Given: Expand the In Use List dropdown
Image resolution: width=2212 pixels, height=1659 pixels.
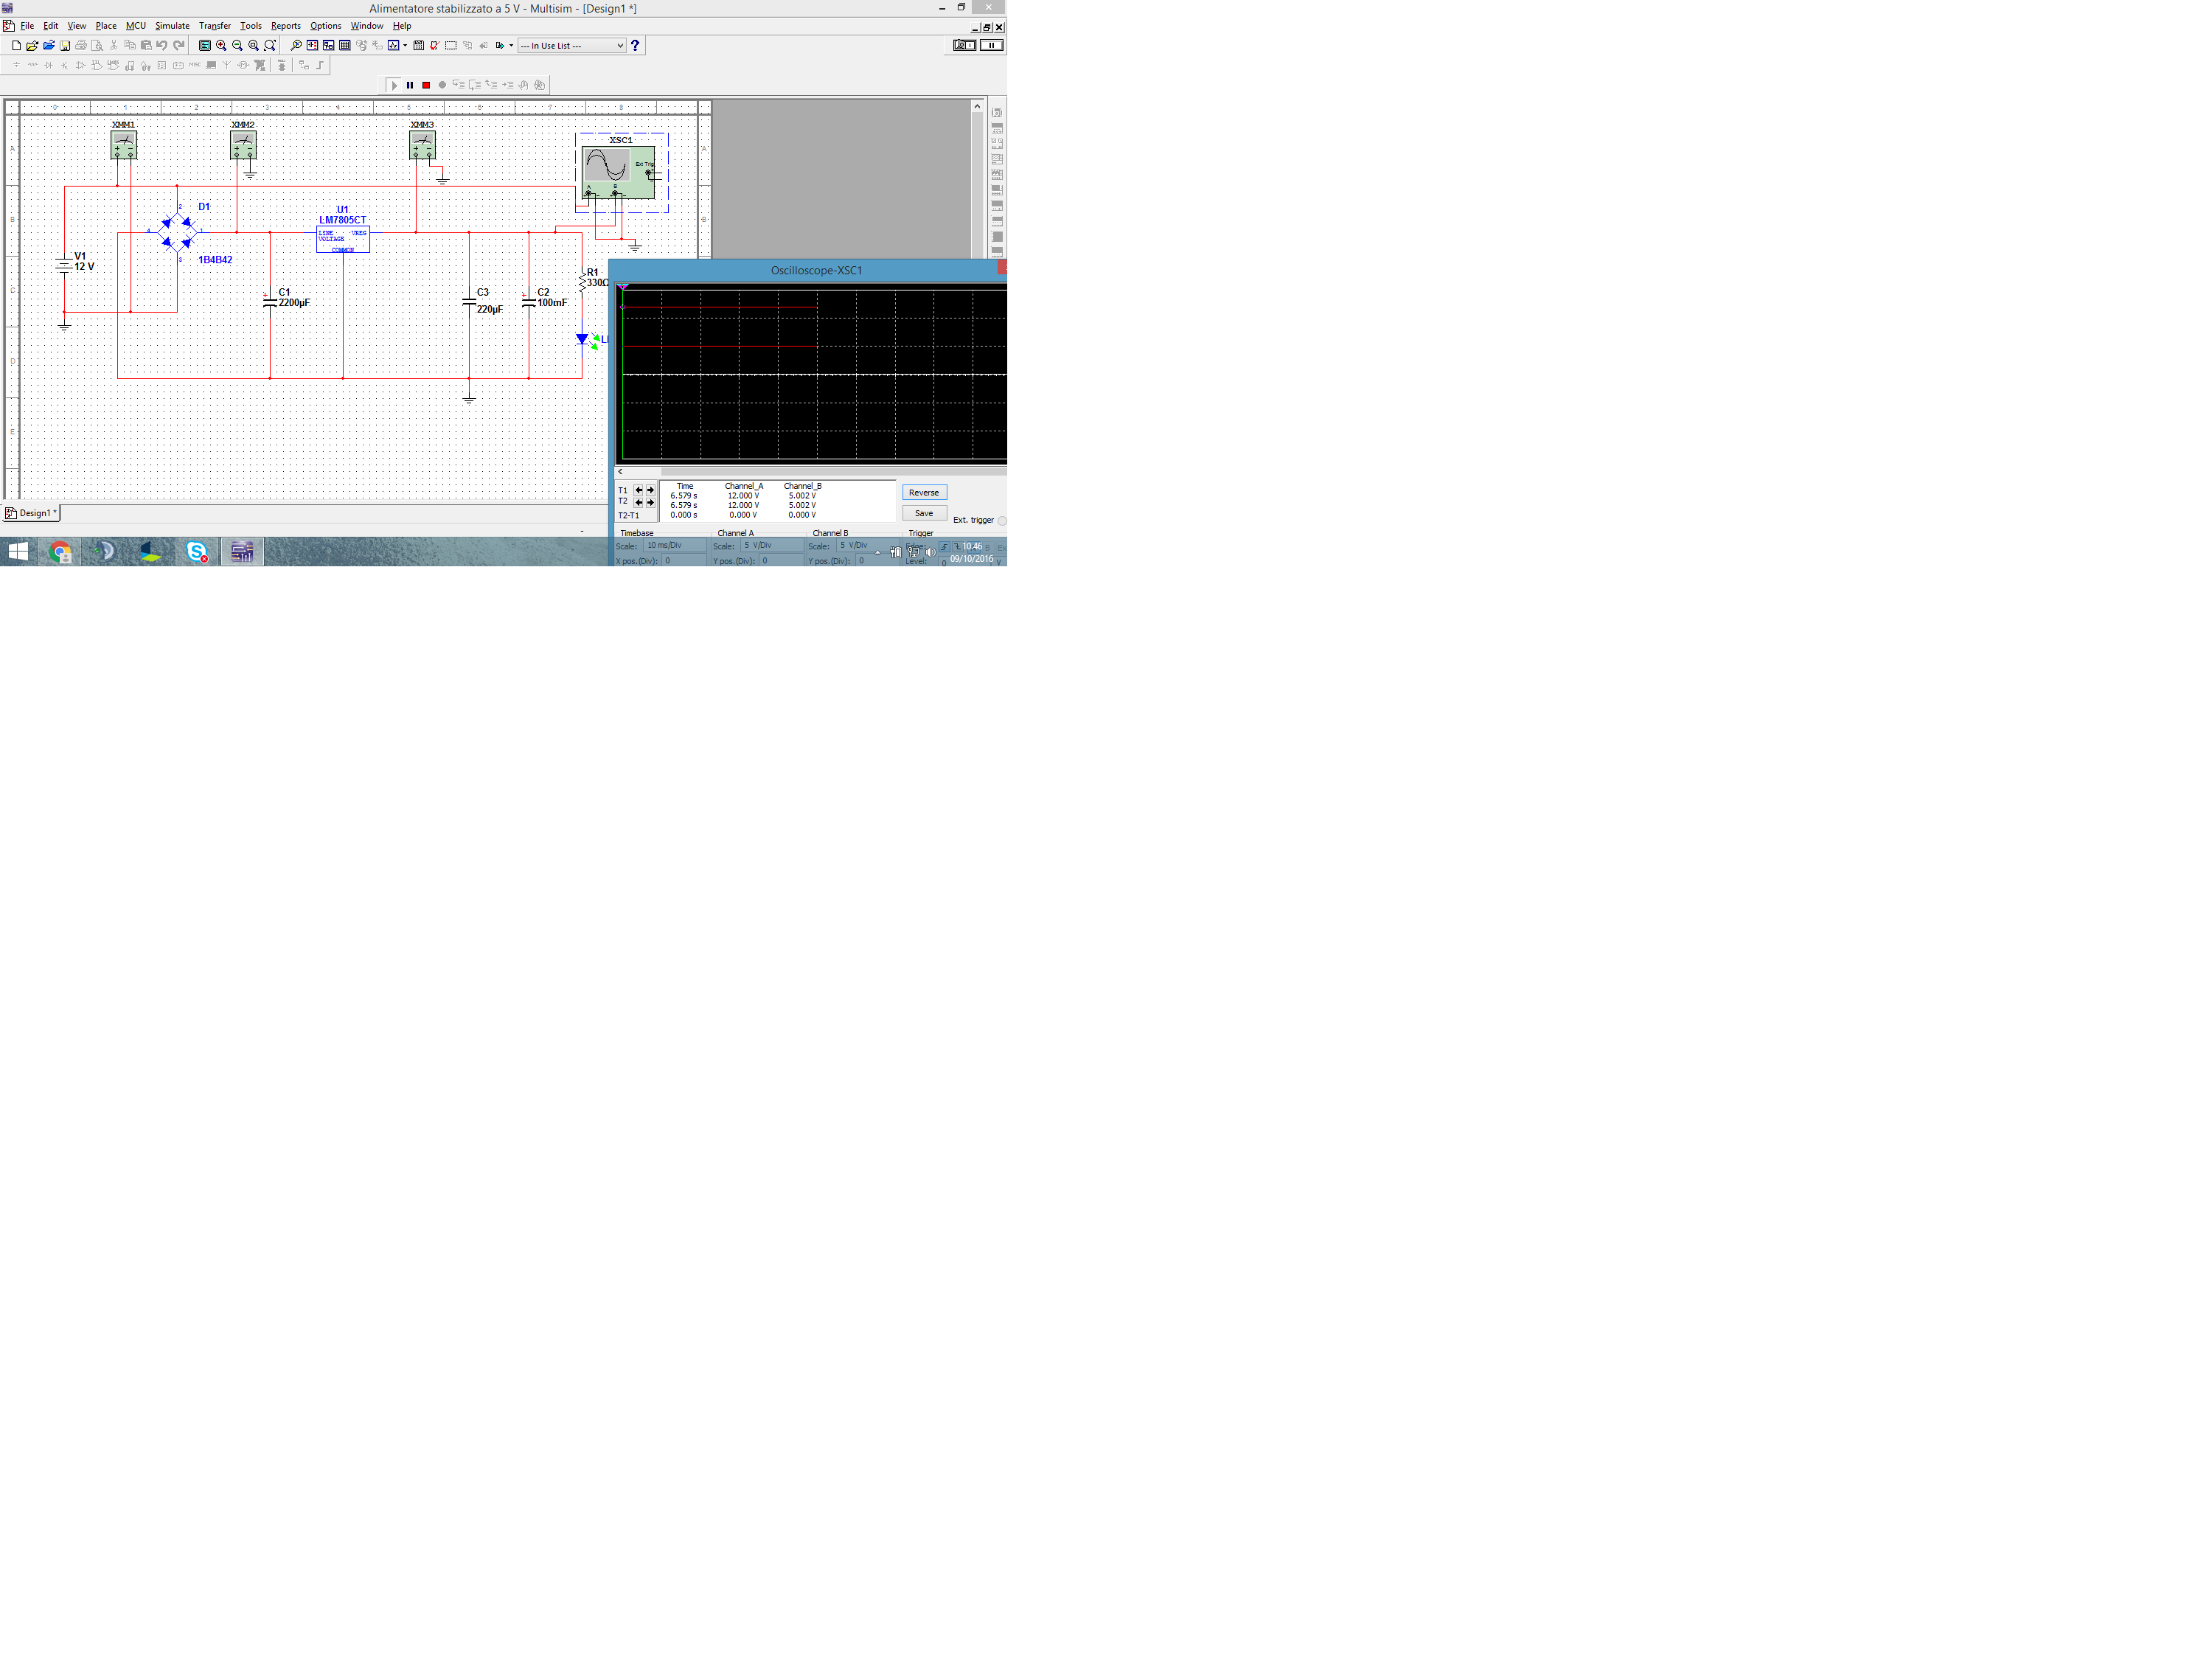Looking at the screenshot, I should pos(619,45).
